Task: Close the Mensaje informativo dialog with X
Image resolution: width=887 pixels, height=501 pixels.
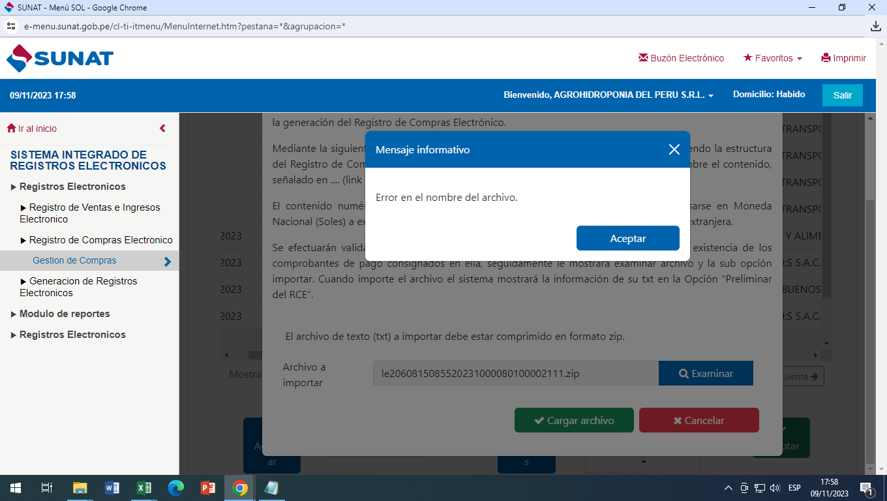Action: tap(674, 149)
